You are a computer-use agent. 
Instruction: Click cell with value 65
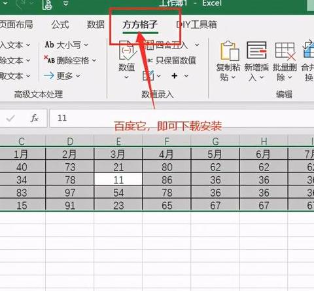[167, 204]
